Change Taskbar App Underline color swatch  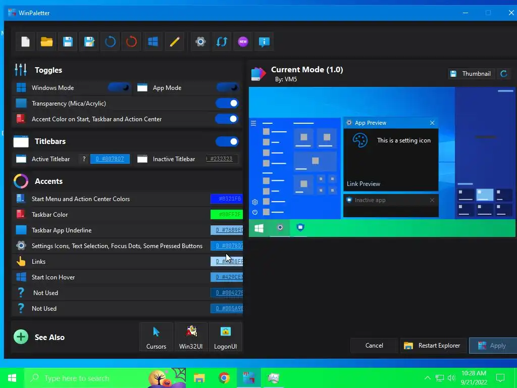[227, 230]
